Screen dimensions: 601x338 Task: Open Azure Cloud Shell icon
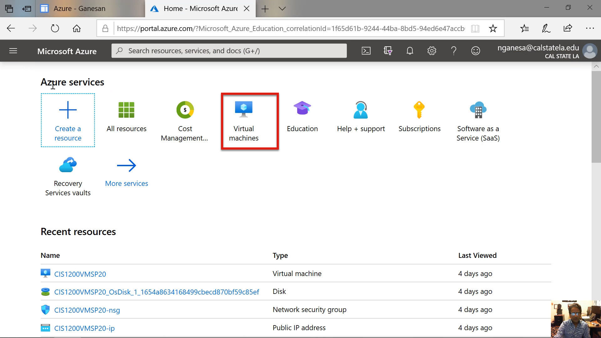(366, 51)
